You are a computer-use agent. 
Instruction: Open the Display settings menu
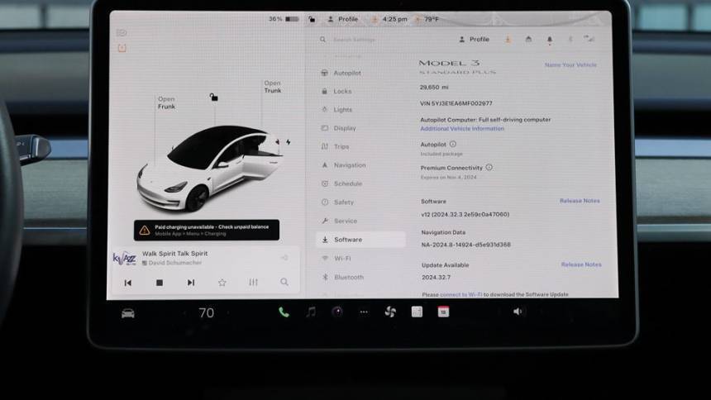click(x=339, y=128)
